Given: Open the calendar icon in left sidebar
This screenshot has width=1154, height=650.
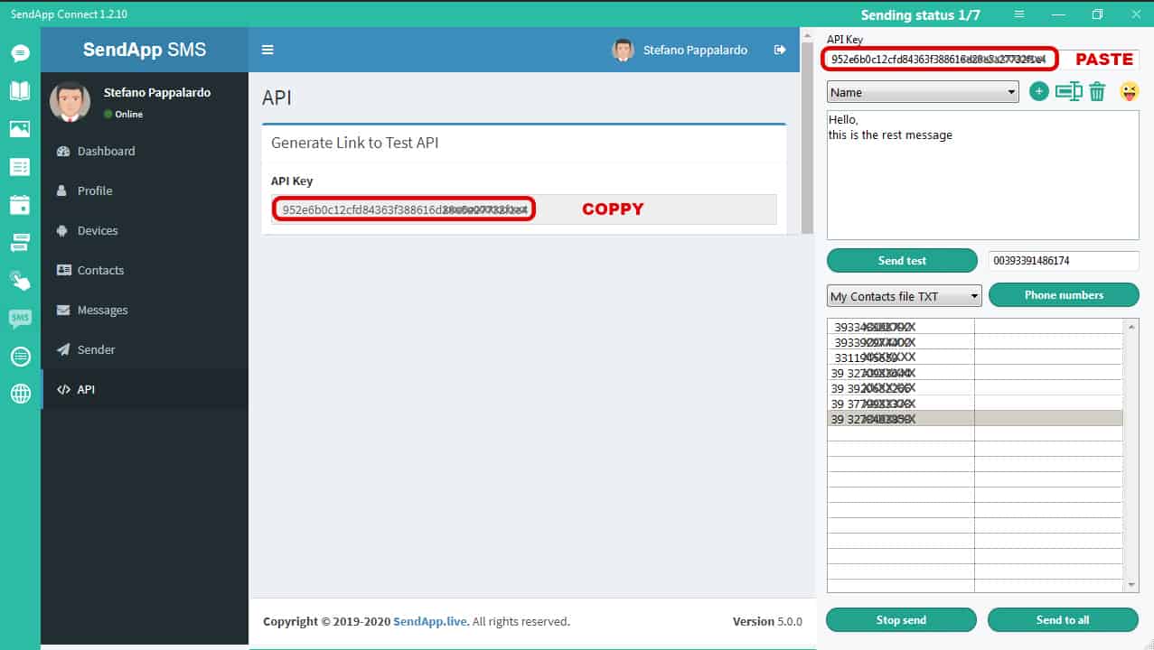Looking at the screenshot, I should (20, 204).
